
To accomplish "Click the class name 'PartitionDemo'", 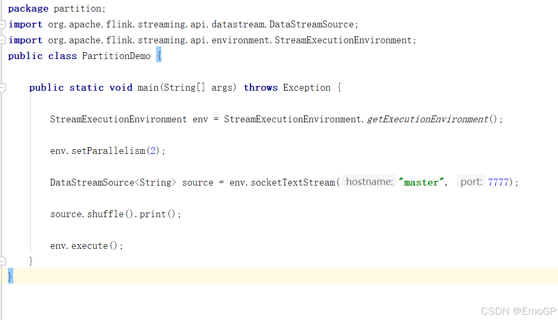I will click(x=117, y=56).
